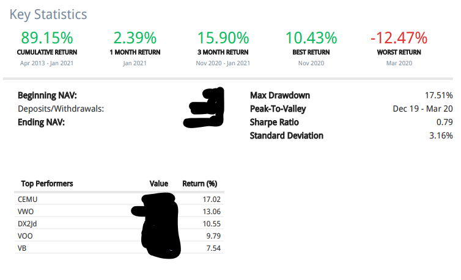
Task: Click the Beginning NAV label
Action: [x=51, y=96]
